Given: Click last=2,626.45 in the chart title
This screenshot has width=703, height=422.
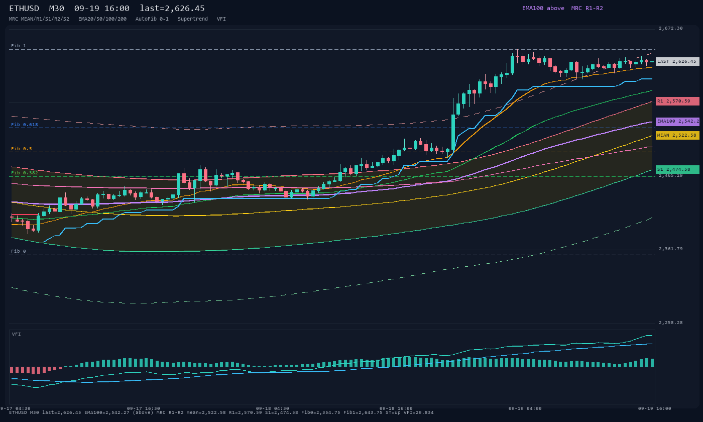Looking at the screenshot, I should [x=172, y=9].
